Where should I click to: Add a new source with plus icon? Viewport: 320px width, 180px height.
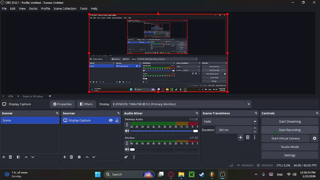[64, 157]
